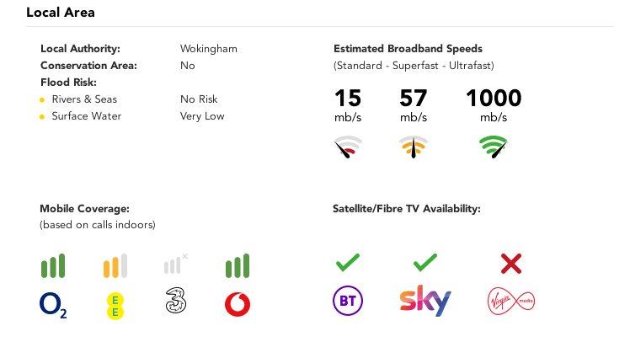Select the Sky logo
The width and height of the screenshot is (630, 342).
(x=425, y=301)
